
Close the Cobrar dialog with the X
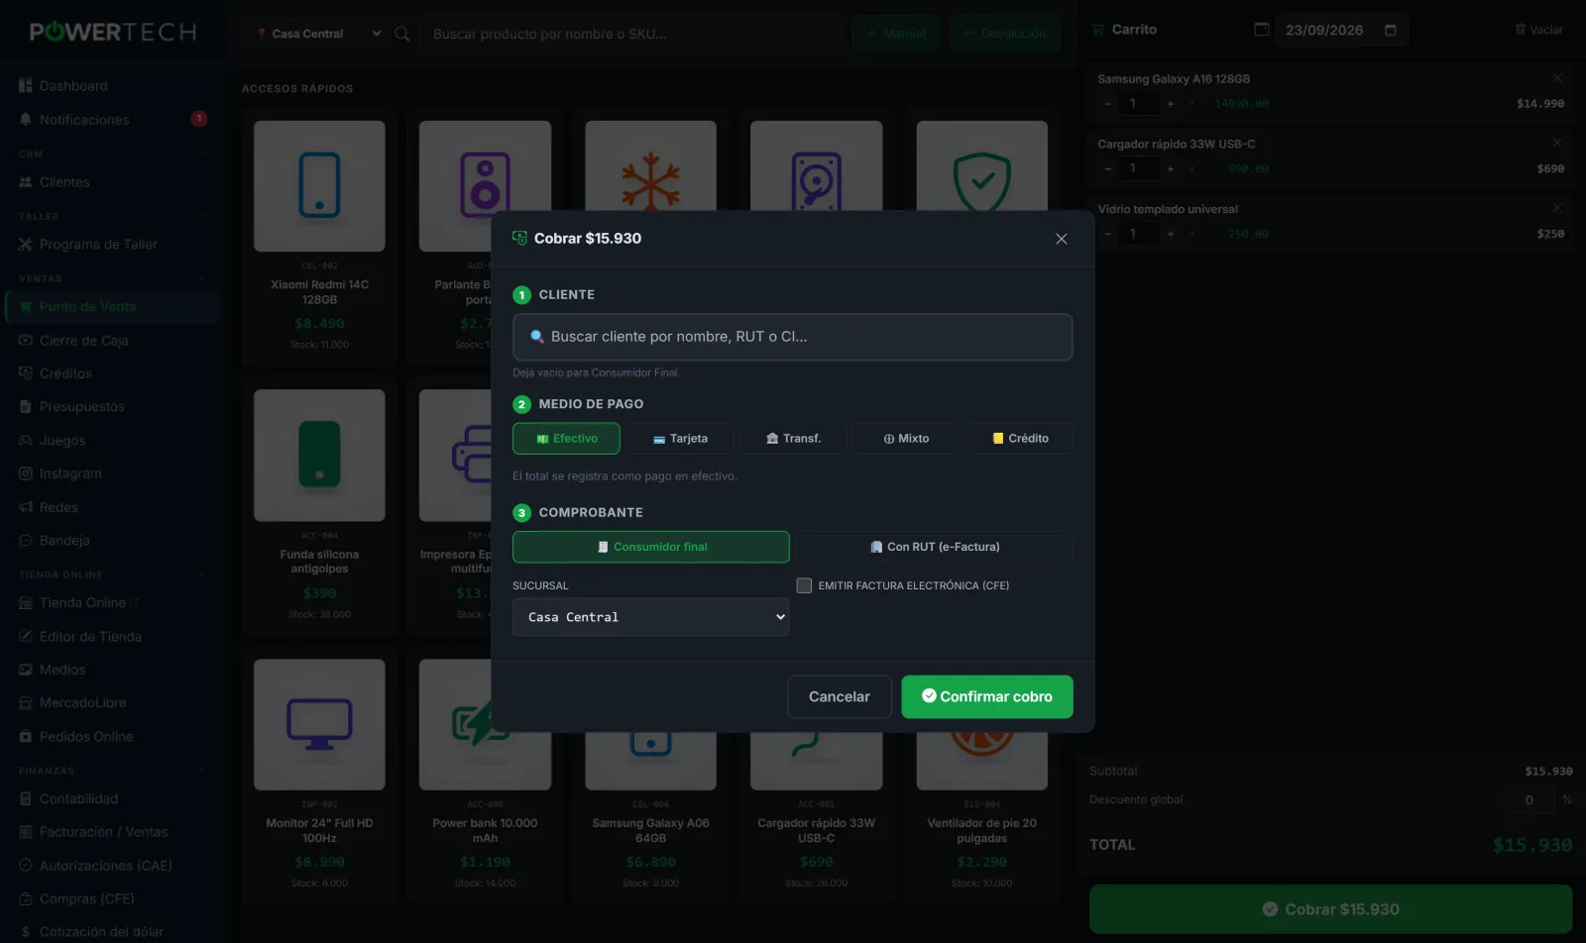(1062, 239)
